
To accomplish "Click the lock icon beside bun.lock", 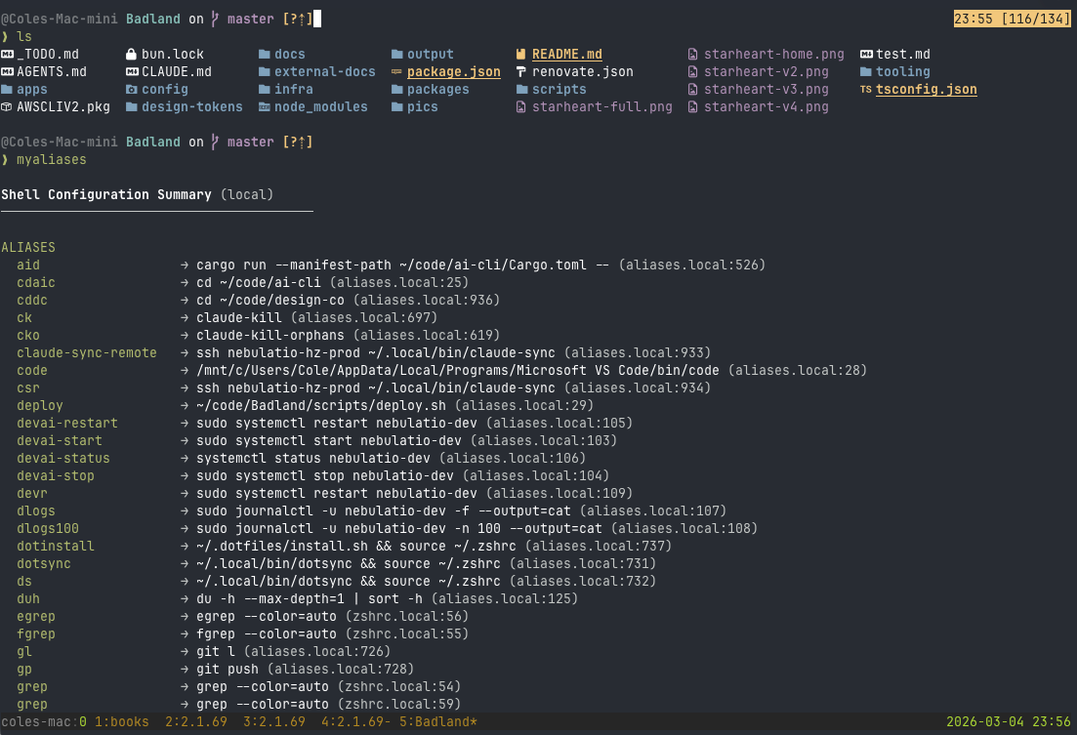I will tap(131, 54).
